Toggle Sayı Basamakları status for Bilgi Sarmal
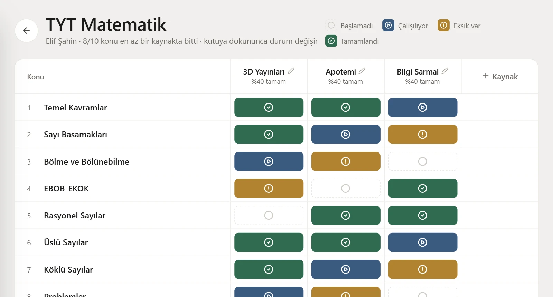 423,134
